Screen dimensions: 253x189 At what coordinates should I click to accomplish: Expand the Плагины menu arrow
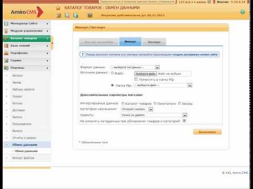pyautogui.click(x=47, y=68)
